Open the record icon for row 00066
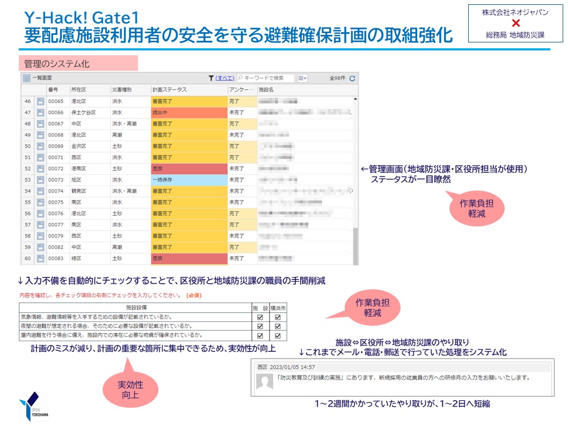This screenshot has height=426, width=568. pos(41,113)
